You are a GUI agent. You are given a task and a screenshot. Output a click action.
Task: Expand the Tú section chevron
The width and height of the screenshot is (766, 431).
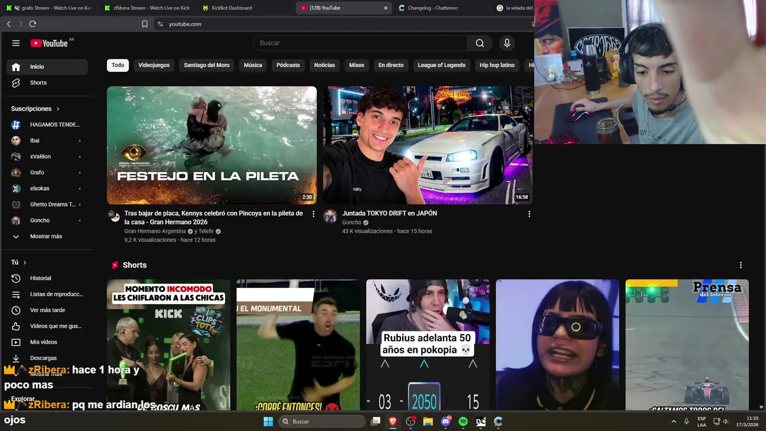click(x=25, y=262)
